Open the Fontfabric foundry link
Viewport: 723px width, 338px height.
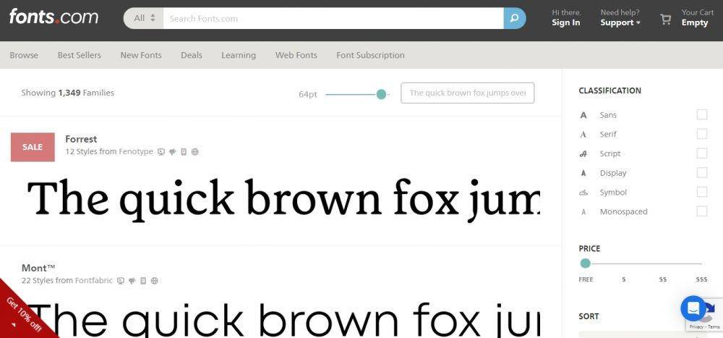(x=93, y=280)
